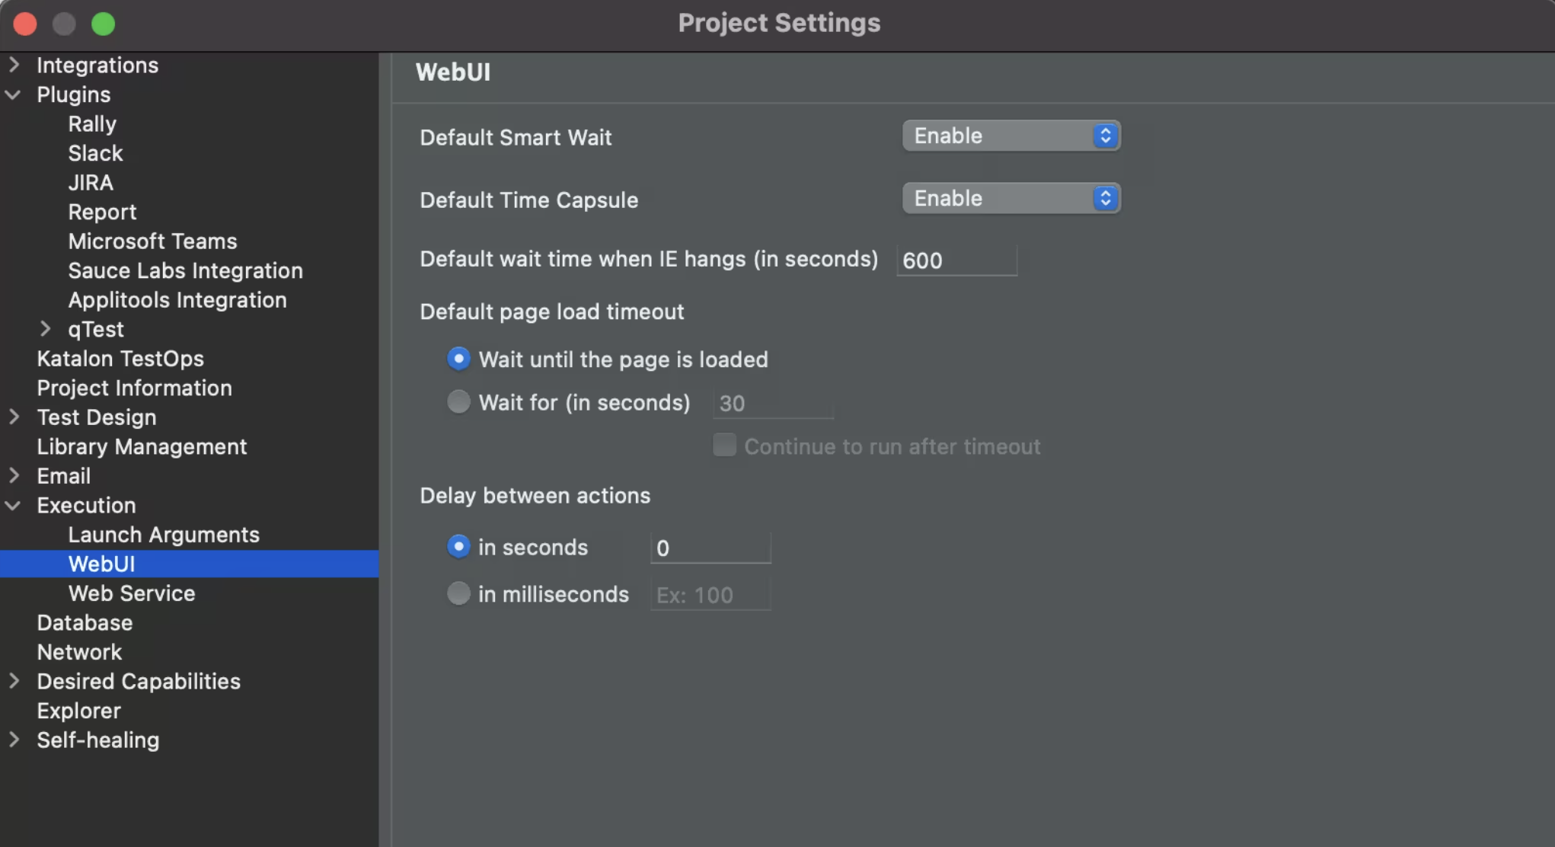
Task: Open the Default Smart Wait dropdown
Action: click(1011, 136)
